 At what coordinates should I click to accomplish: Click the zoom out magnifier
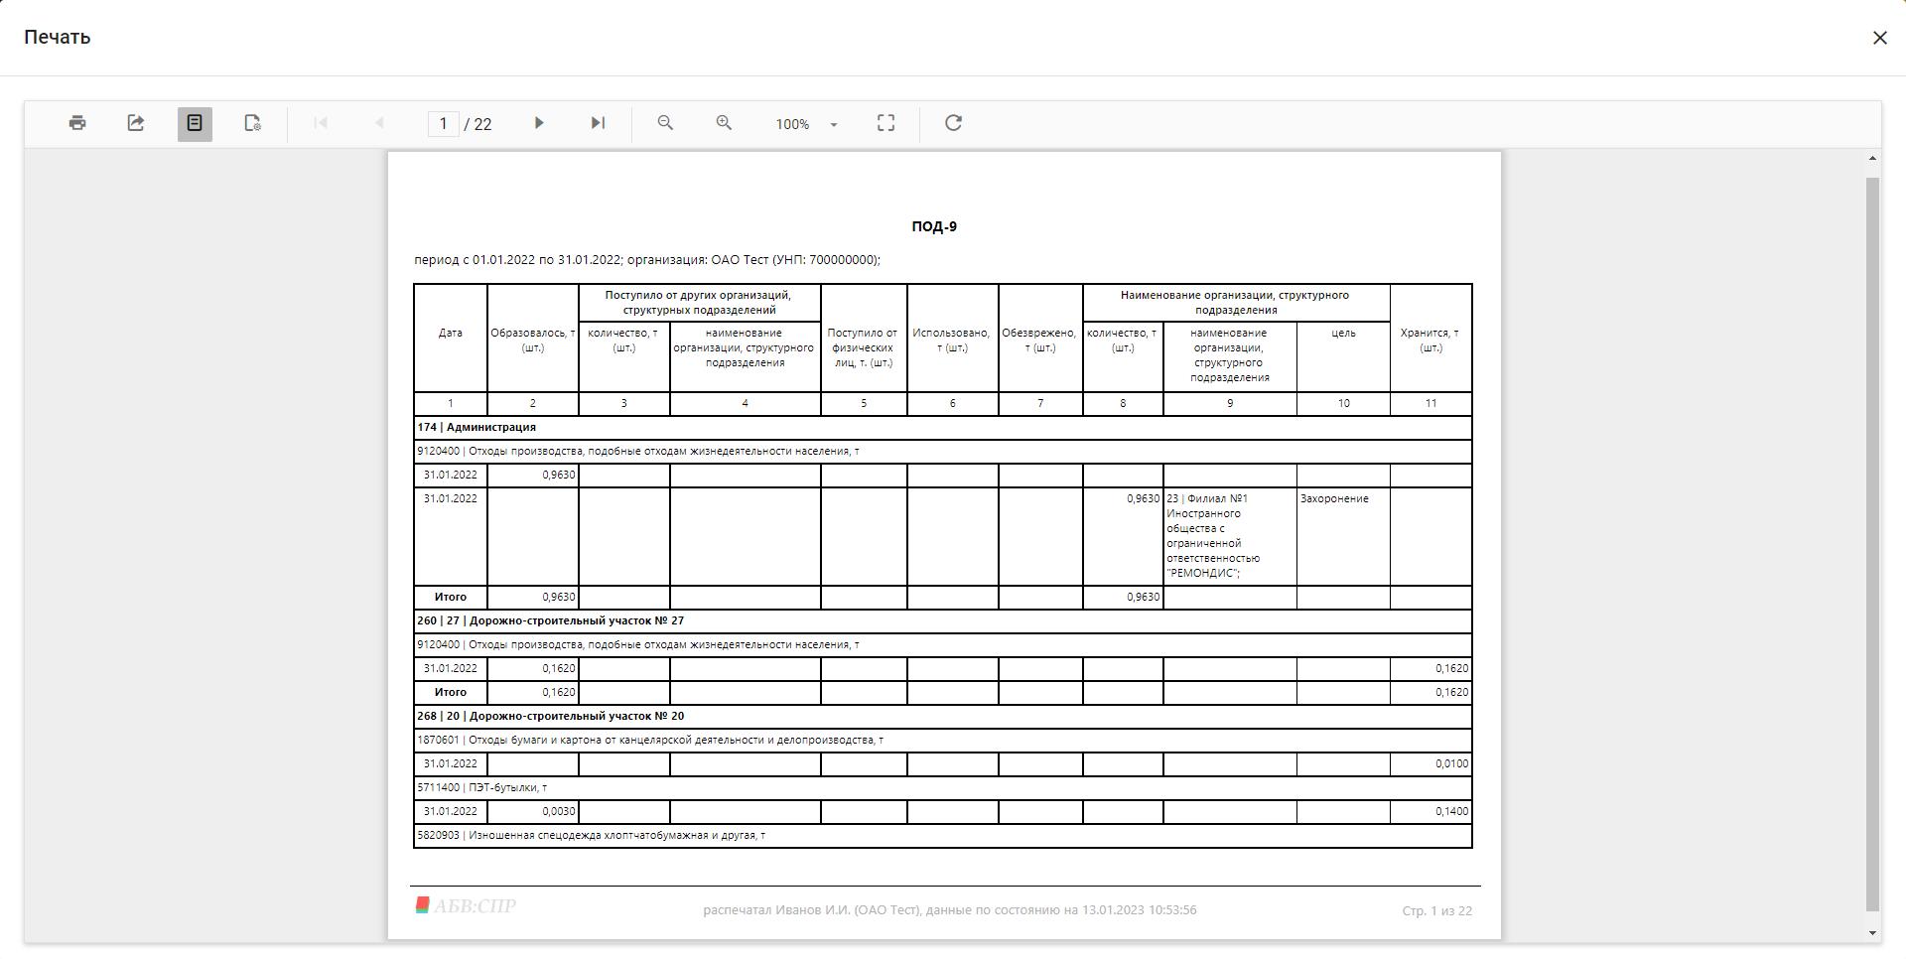(x=665, y=123)
